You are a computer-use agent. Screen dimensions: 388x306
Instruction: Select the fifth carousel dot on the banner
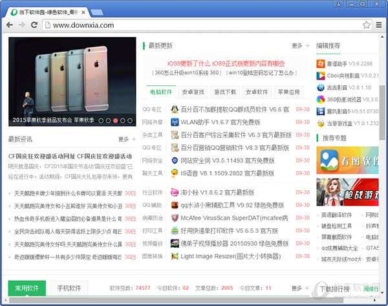pos(130,120)
